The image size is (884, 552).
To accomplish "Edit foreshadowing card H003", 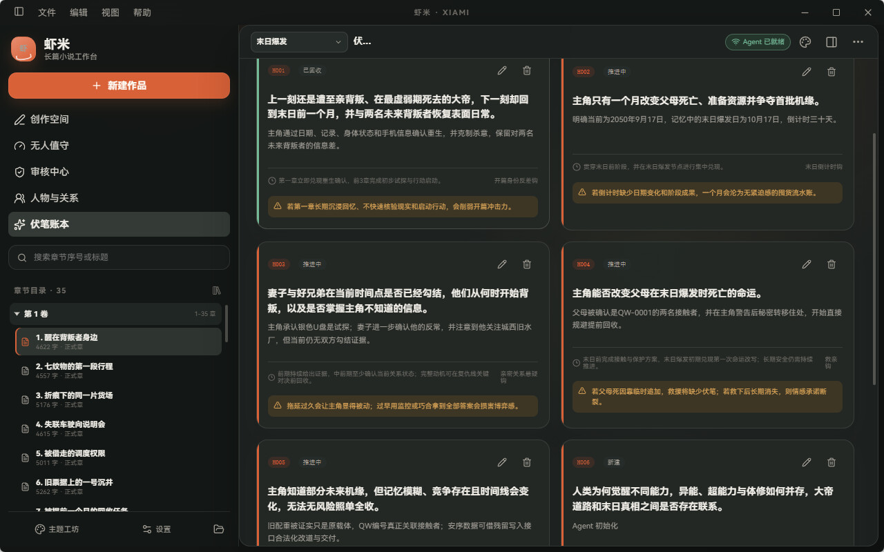I will coord(502,264).
